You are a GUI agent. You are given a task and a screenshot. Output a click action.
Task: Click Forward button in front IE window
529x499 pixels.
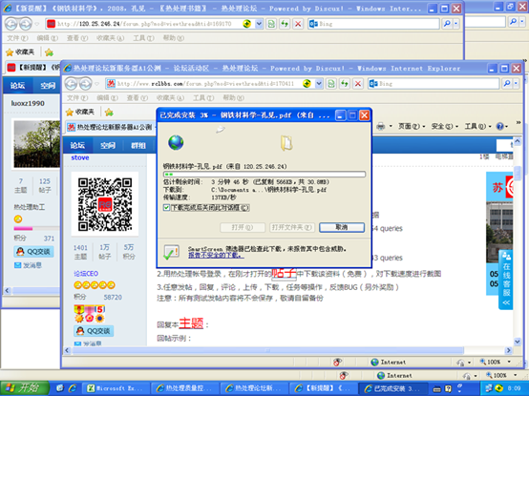coord(85,84)
